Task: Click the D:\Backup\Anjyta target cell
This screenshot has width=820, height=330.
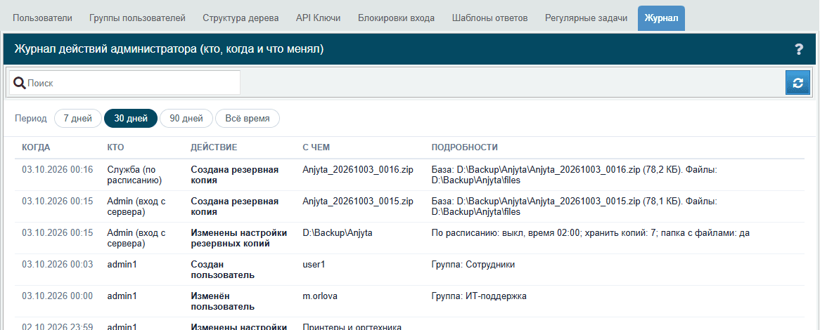Action: tap(338, 233)
